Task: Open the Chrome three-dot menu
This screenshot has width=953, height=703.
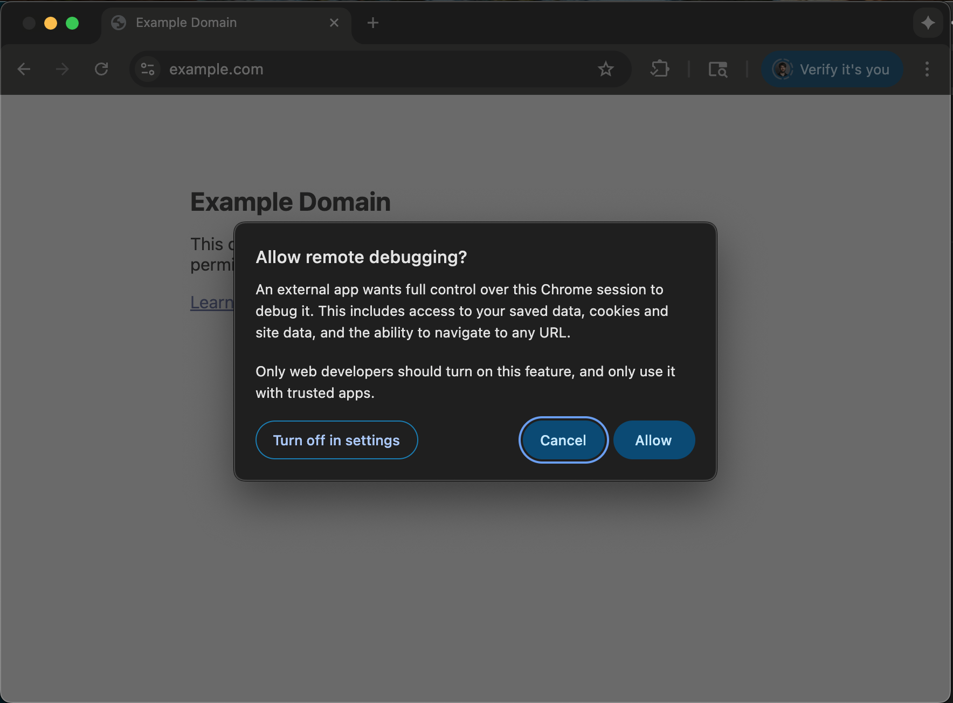Action: (x=928, y=69)
